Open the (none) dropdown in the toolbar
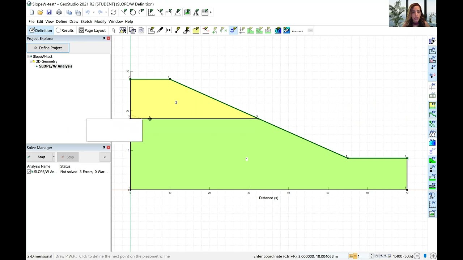Viewport: 463px width, 260px height. pyautogui.click(x=310, y=30)
